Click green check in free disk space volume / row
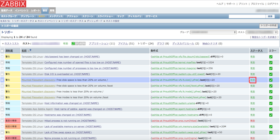 tap(271, 80)
